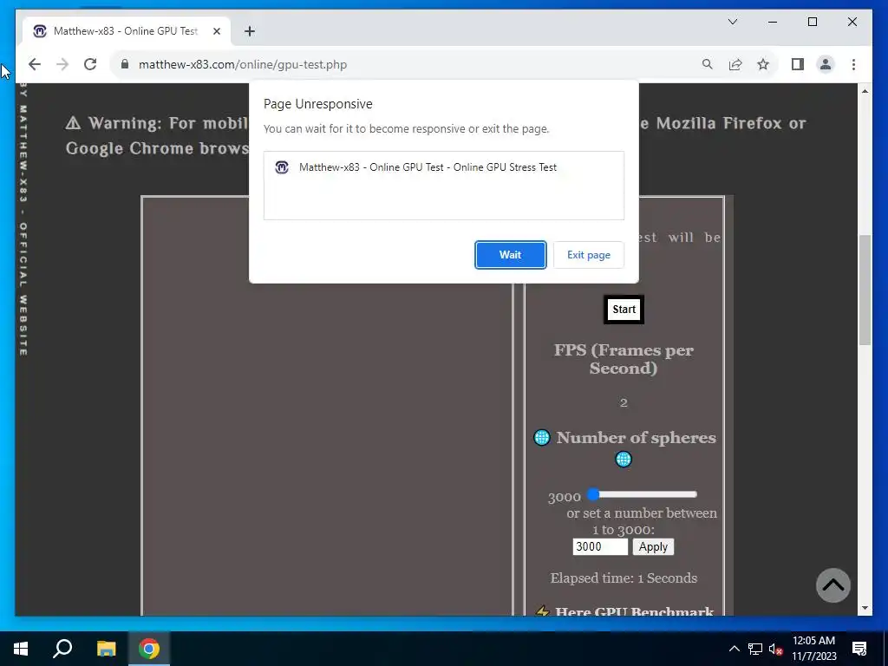The image size is (888, 666).
Task: Open a new browser tab
Action: click(250, 31)
